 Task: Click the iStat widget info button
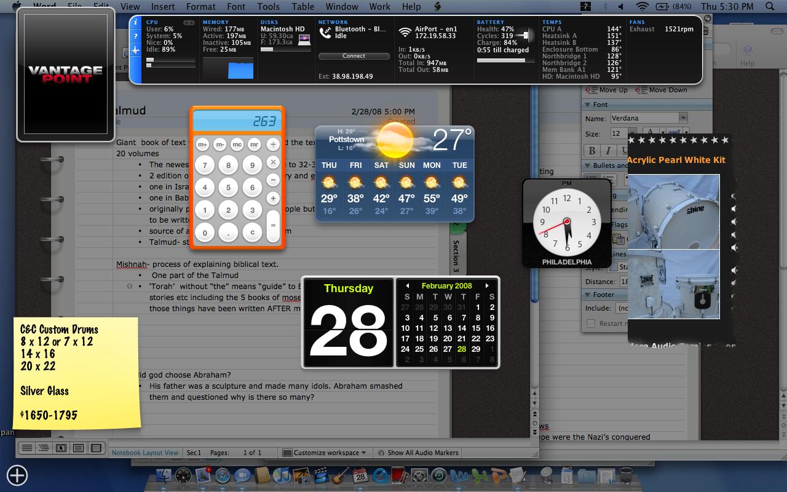coord(136,22)
